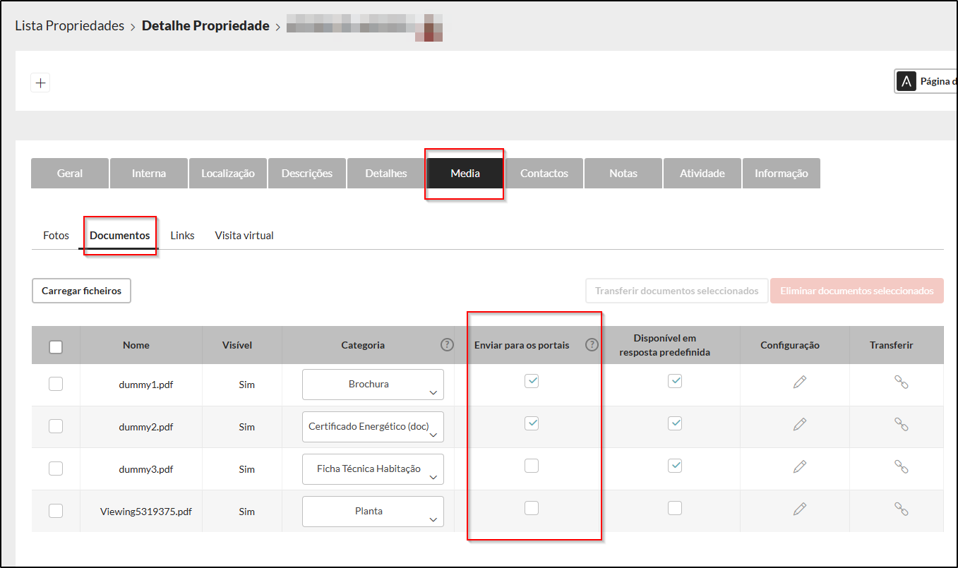Click the plus icon to add new
This screenshot has width=958, height=568.
pos(41,83)
